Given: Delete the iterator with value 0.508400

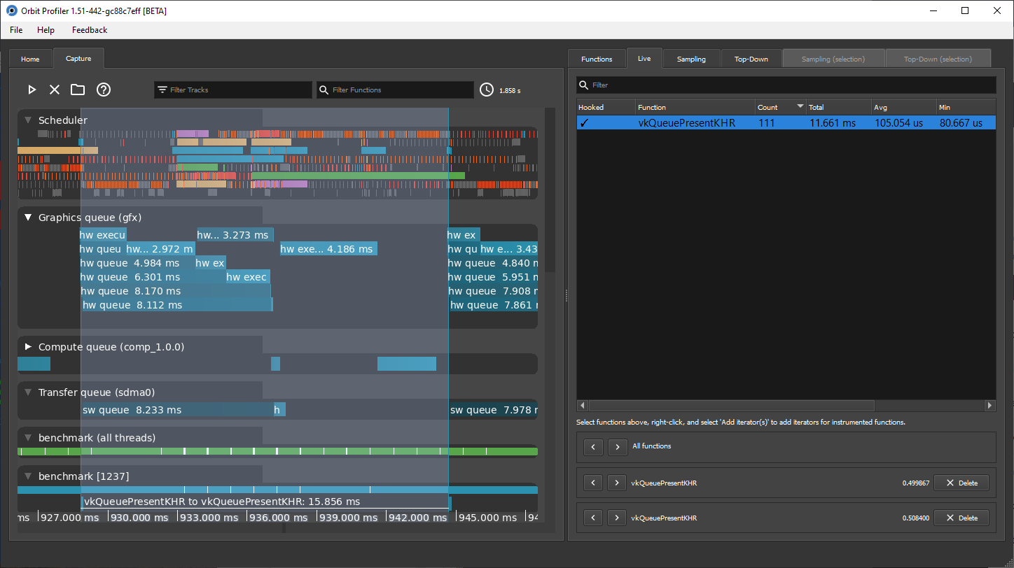Looking at the screenshot, I should point(961,518).
